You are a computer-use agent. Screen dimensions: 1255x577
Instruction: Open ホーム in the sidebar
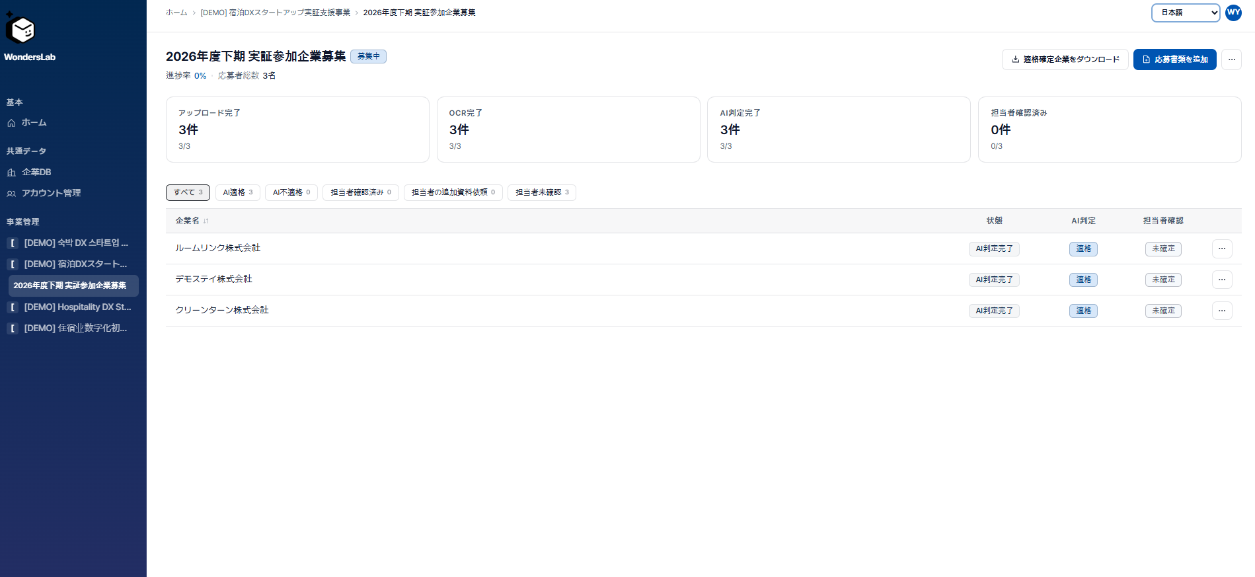point(34,123)
